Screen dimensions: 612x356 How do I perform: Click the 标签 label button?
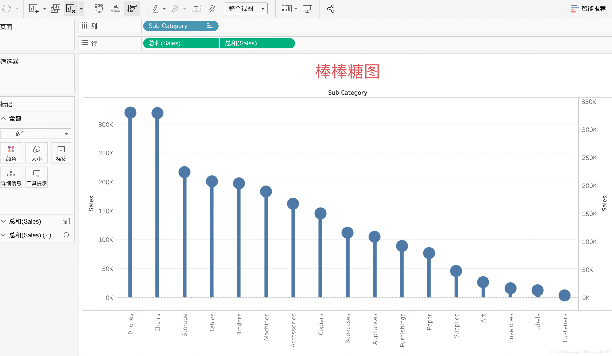[x=61, y=153]
